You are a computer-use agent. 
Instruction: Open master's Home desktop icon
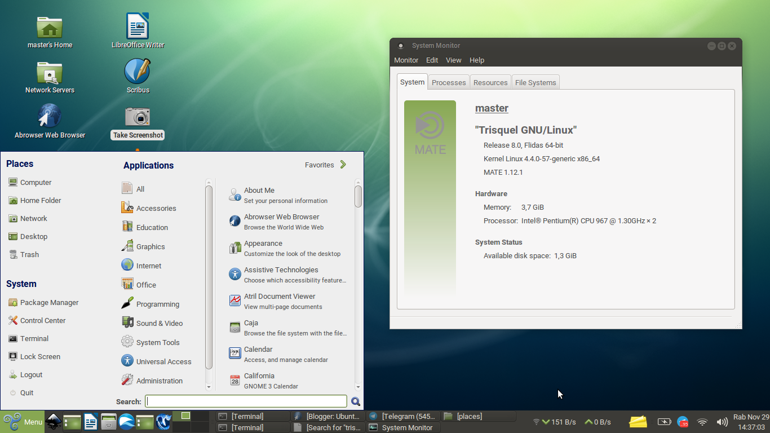[50, 32]
